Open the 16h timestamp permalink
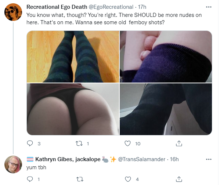 click(x=174, y=159)
